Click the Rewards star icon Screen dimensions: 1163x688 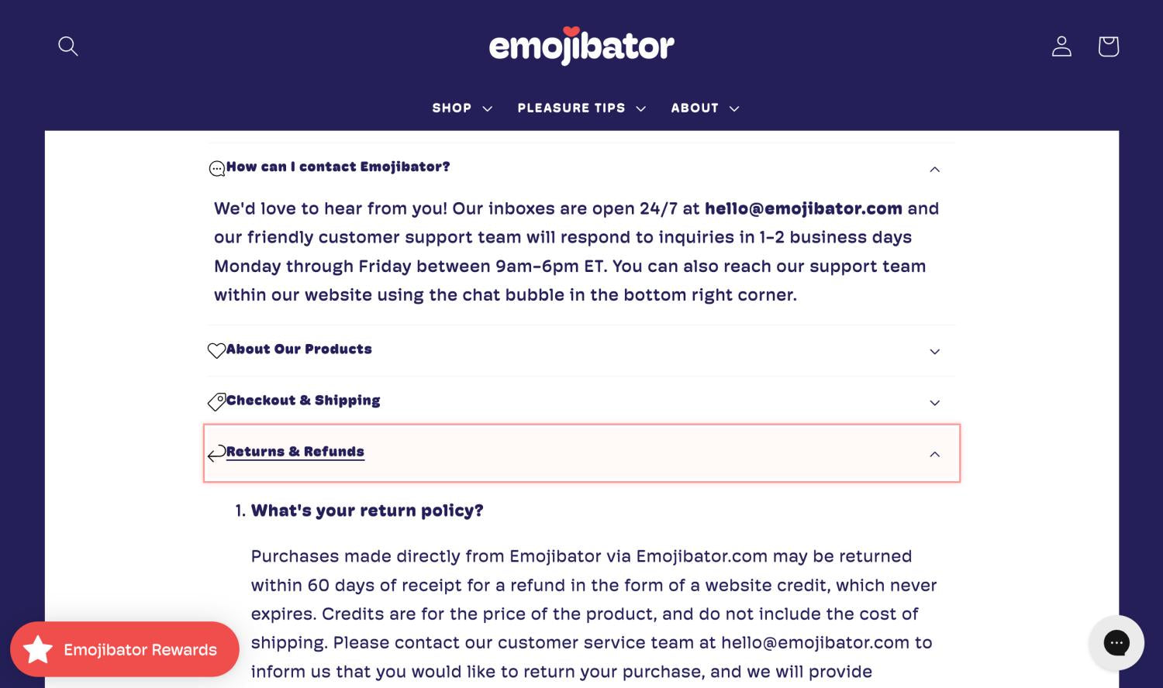click(38, 649)
